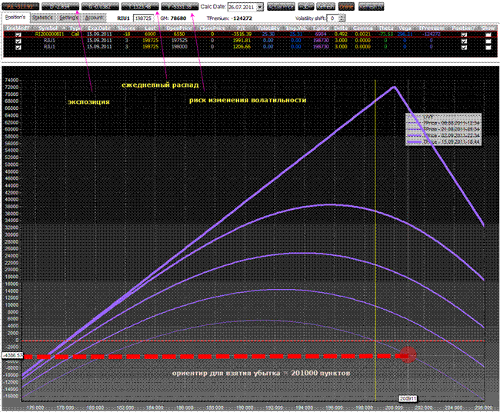Viewport: 500px width, 412px height.
Task: Click legend entry TPrice 21.08.2011
Action: (x=444, y=129)
